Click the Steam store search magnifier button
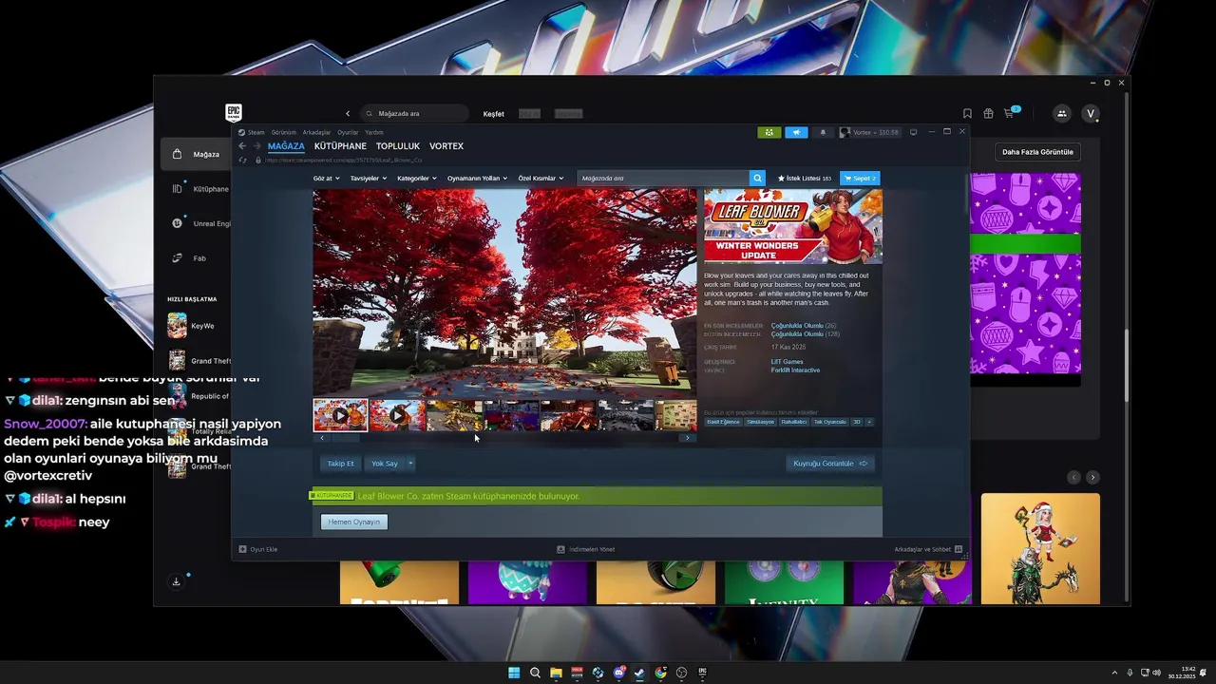This screenshot has width=1216, height=684. [757, 178]
